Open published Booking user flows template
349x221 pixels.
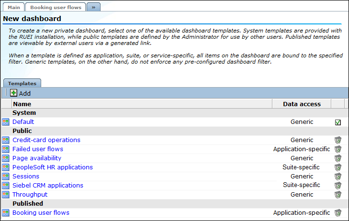point(41,213)
